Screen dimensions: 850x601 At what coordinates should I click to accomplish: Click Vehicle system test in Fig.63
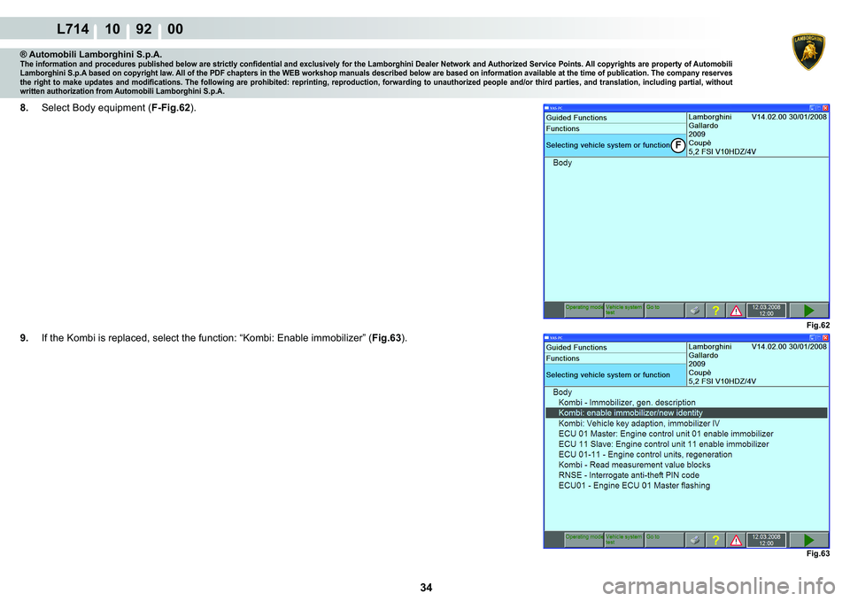tap(624, 539)
